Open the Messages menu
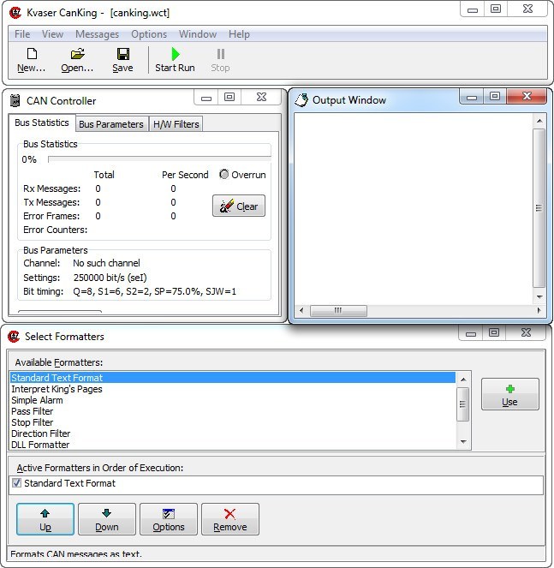Image resolution: width=554 pixels, height=568 pixels. tap(97, 34)
